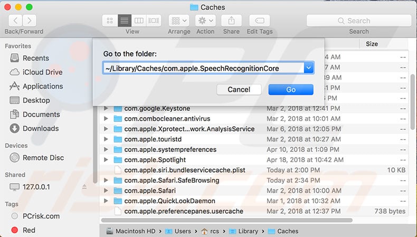Click the com.apple.Safari folder icon

point(118,191)
